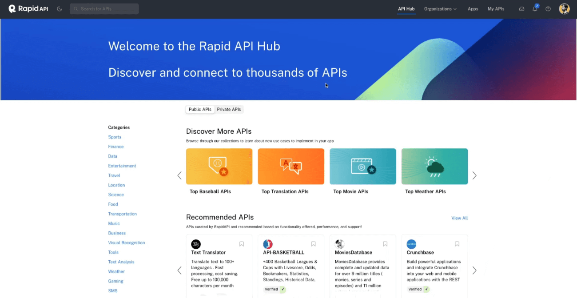The height and width of the screenshot is (298, 577).
Task: Expand the Organizations dropdown
Action: (440, 9)
